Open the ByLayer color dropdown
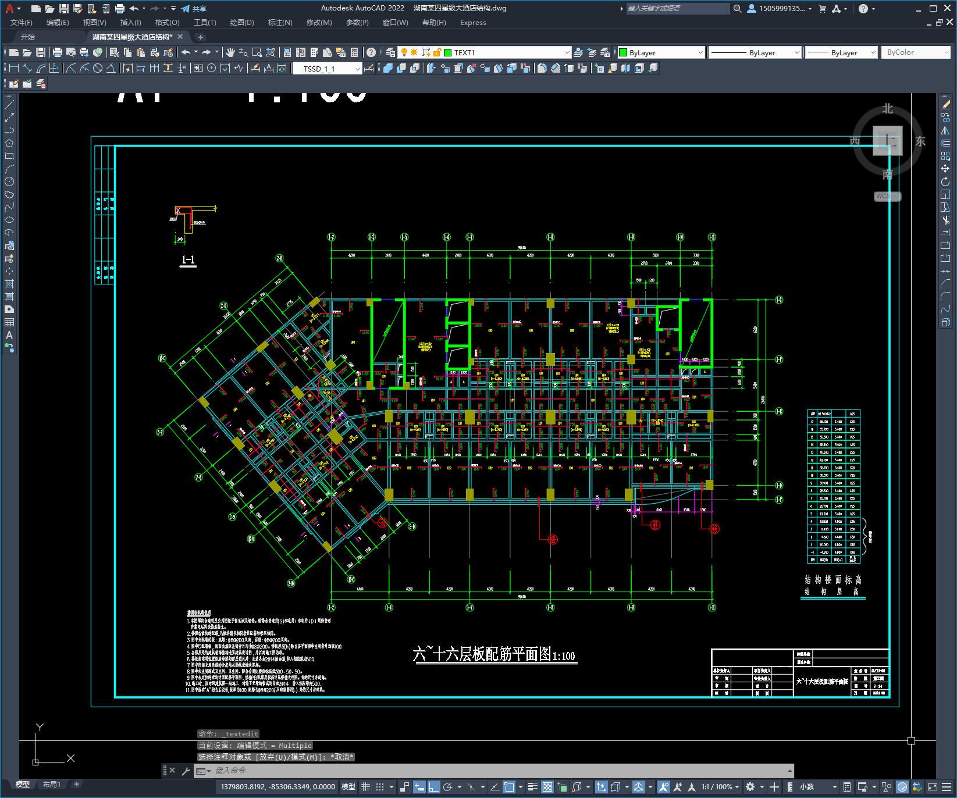957x798 pixels. point(700,52)
